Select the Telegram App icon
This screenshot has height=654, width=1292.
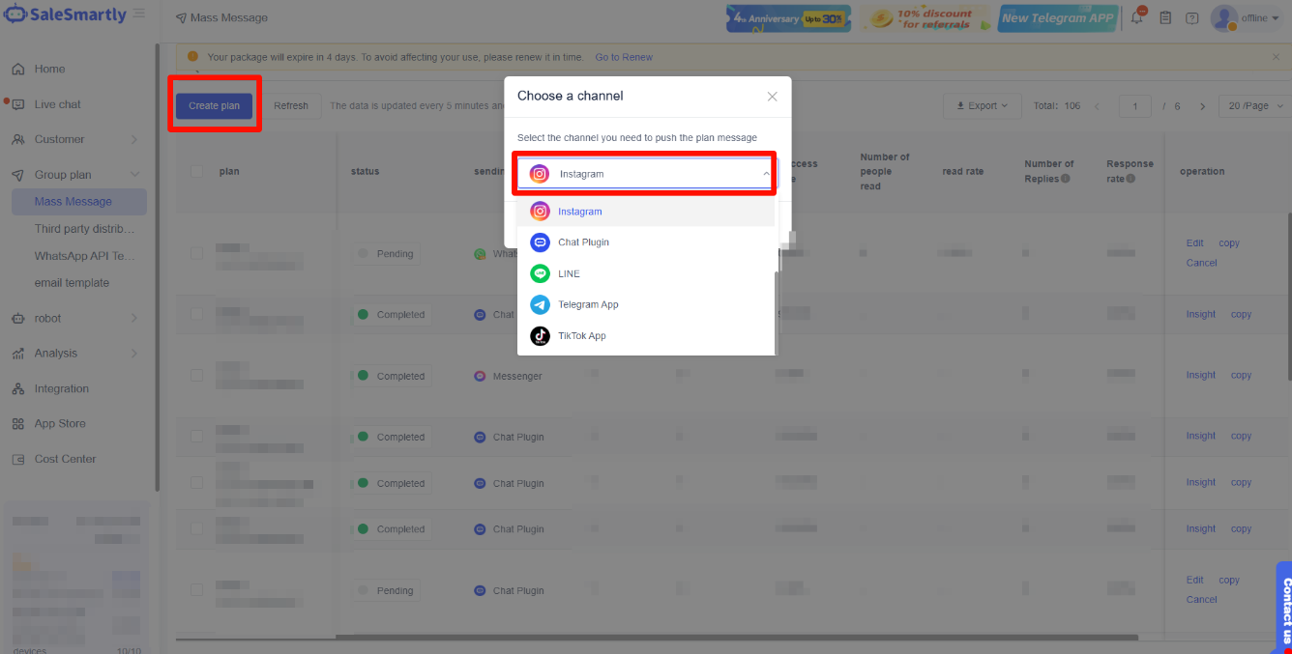pyautogui.click(x=540, y=304)
